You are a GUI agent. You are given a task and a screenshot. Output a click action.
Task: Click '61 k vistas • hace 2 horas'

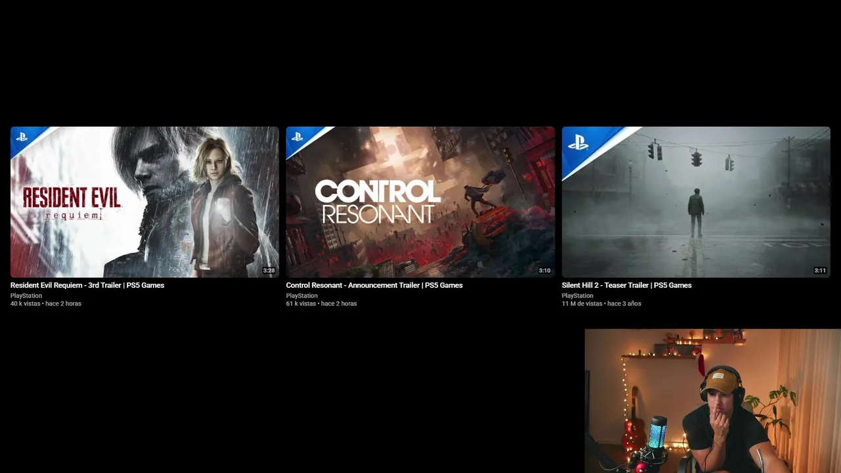pyautogui.click(x=321, y=304)
